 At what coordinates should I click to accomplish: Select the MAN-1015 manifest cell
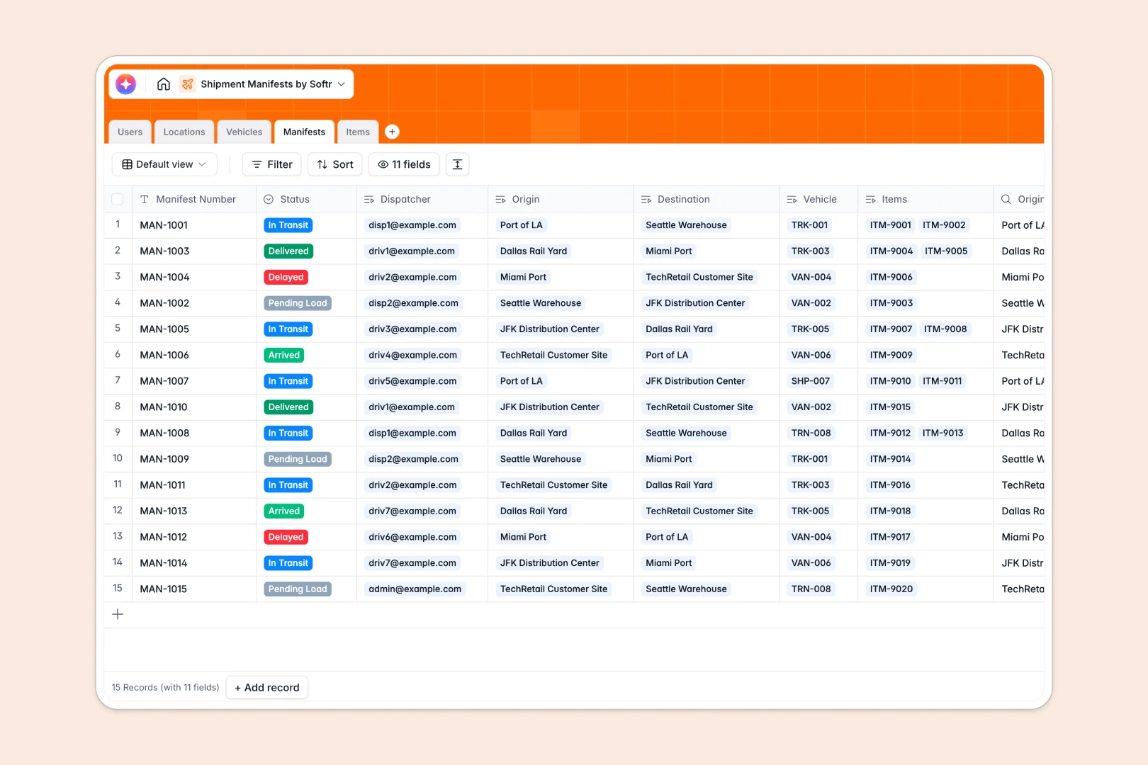(194, 589)
